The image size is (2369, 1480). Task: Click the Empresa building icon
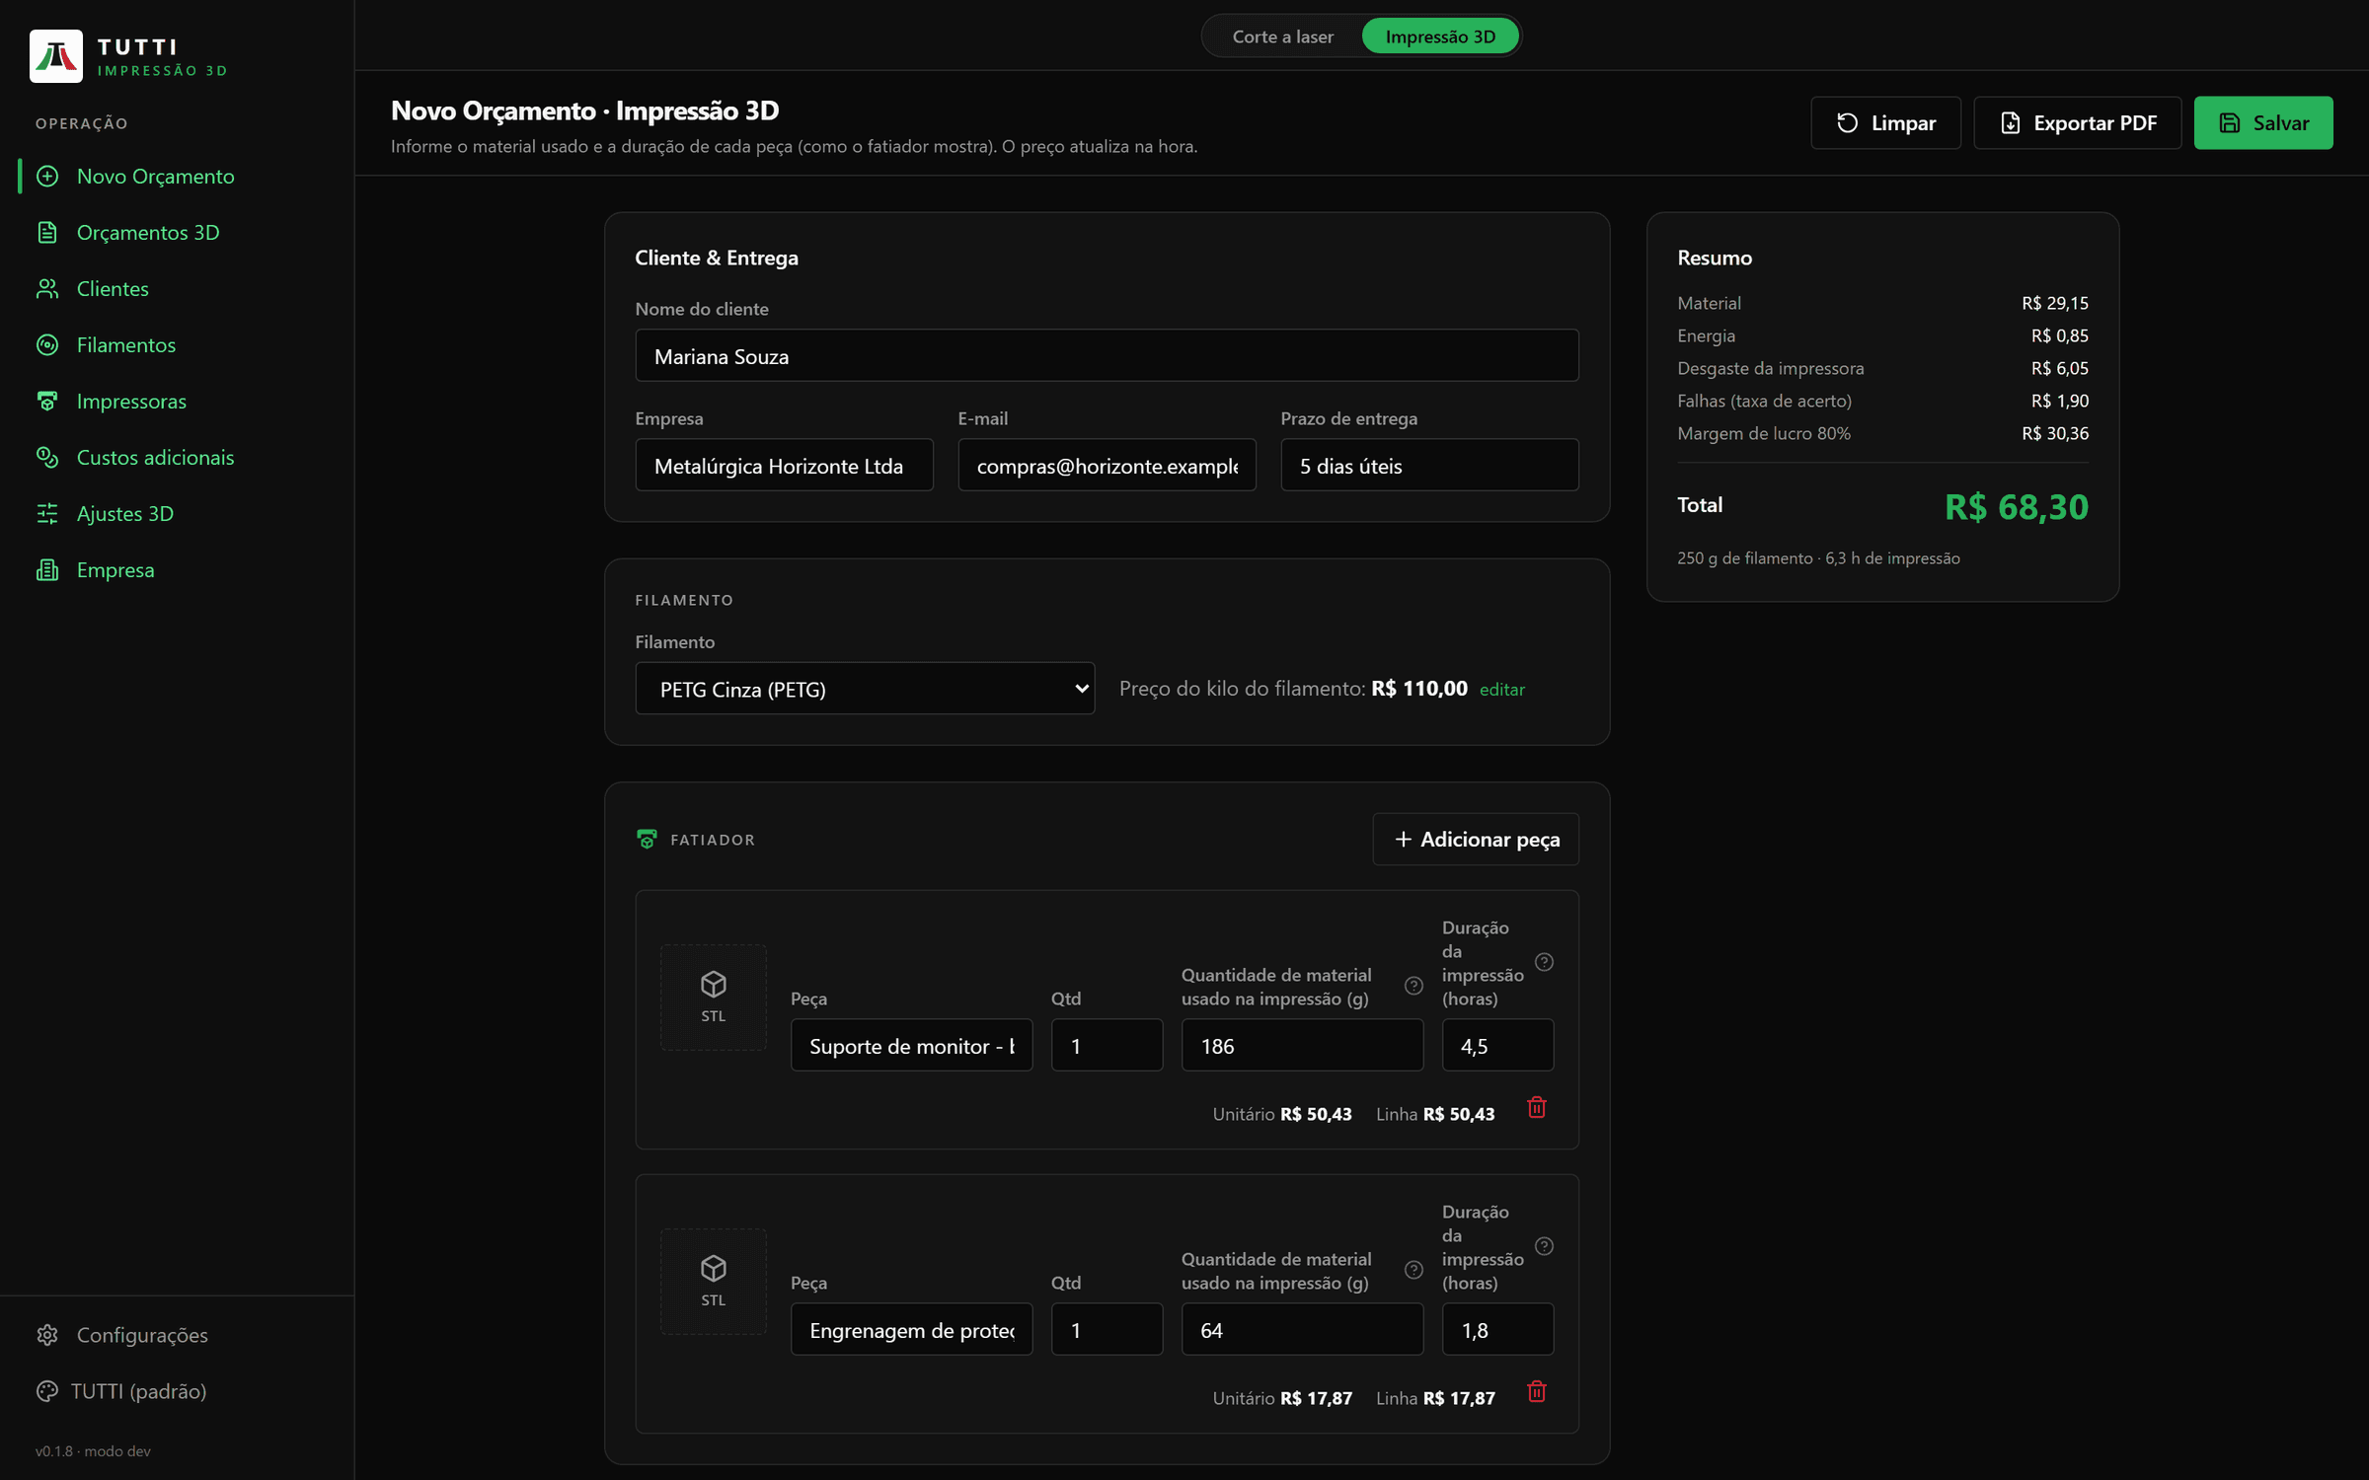click(x=47, y=569)
